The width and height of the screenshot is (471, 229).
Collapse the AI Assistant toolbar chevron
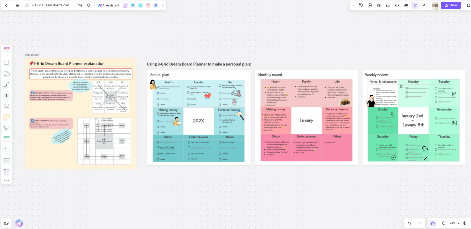[163, 5]
